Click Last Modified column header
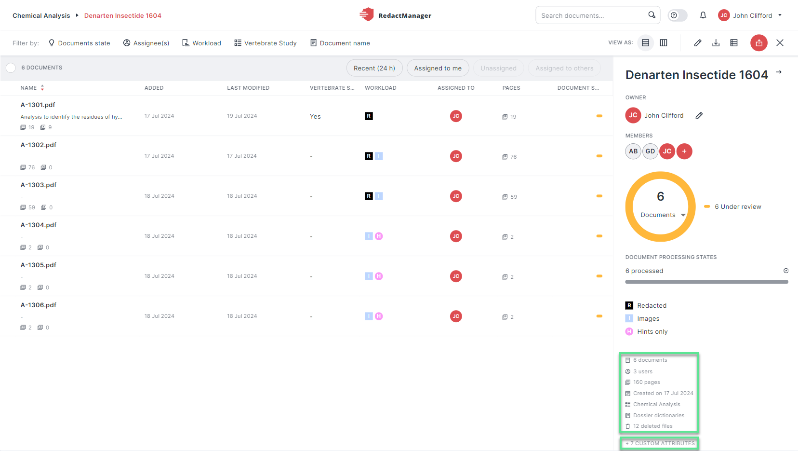Image resolution: width=798 pixels, height=451 pixels. coord(248,88)
